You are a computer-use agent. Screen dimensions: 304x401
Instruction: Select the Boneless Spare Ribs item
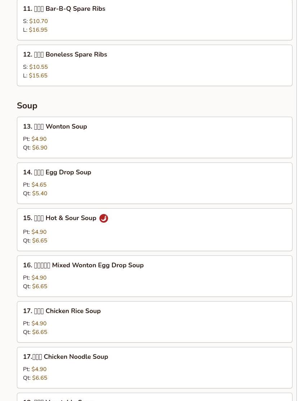click(x=65, y=54)
